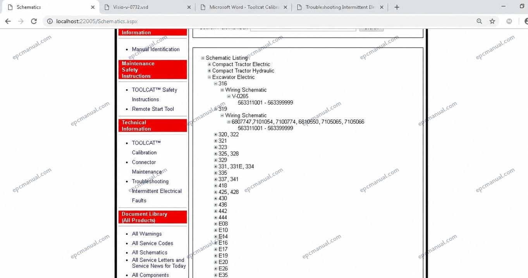View site information for localhost

pyautogui.click(x=50, y=21)
